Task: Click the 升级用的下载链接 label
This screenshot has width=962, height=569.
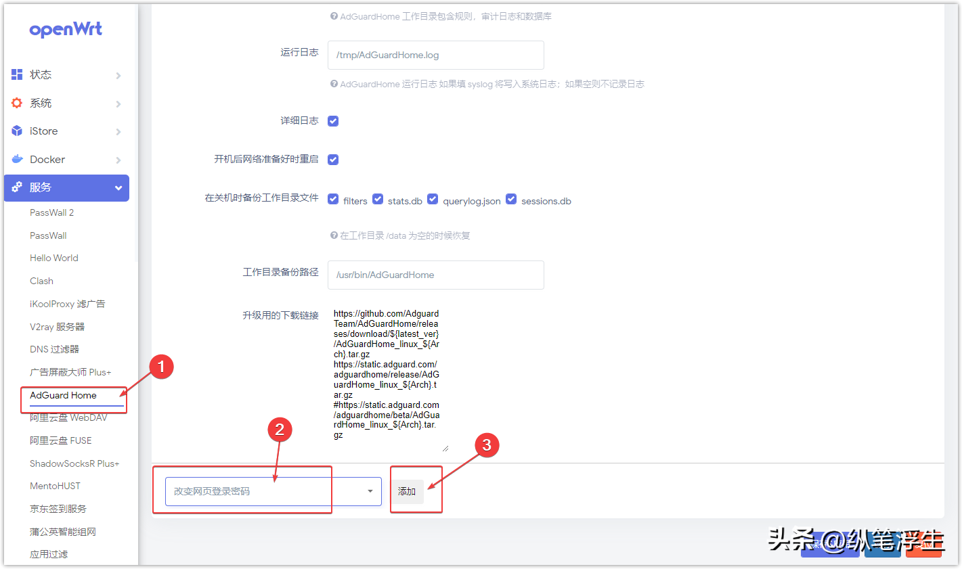Action: pyautogui.click(x=280, y=315)
